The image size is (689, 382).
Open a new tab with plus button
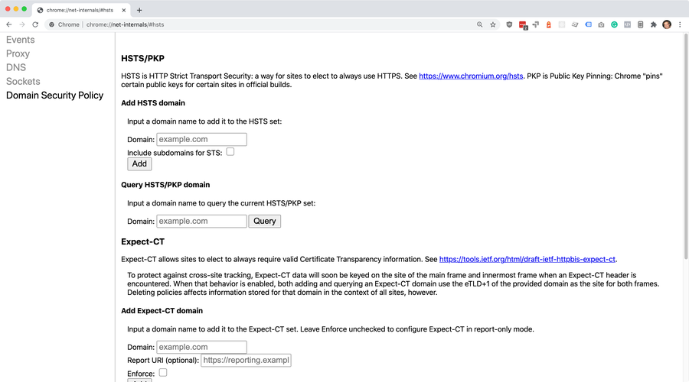(139, 10)
